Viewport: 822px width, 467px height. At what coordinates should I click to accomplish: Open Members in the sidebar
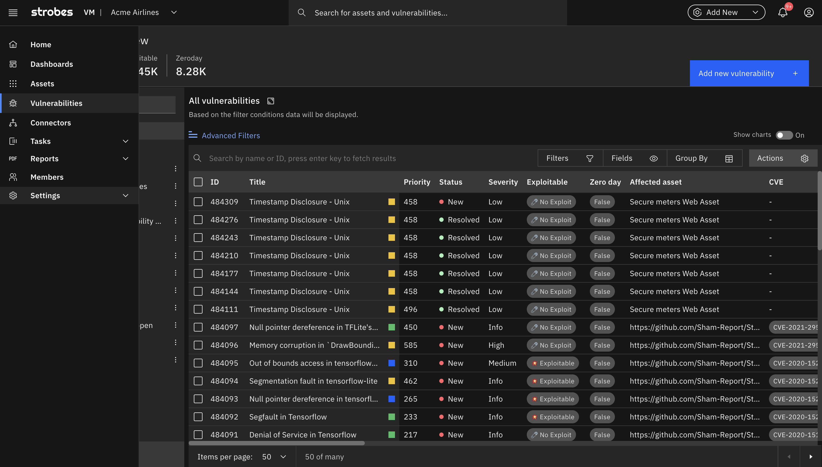pyautogui.click(x=69, y=177)
